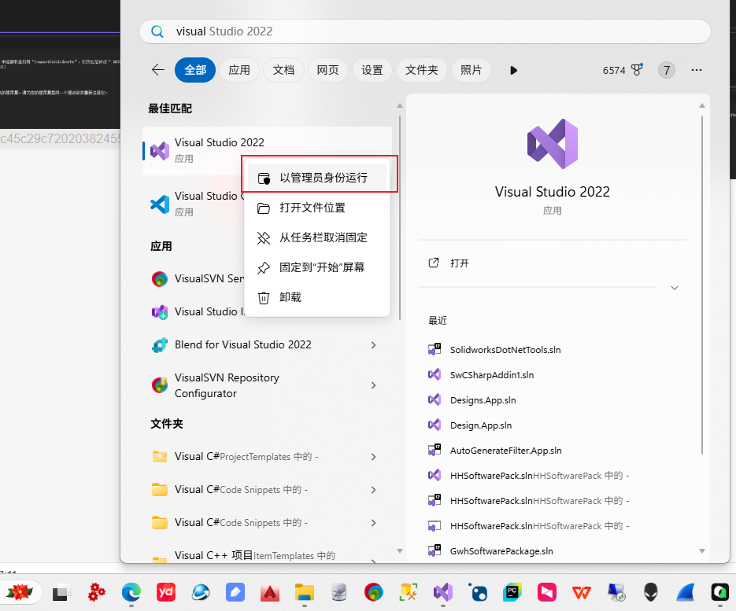Open GwhSoftwarePackage.sln from recent

coord(501,551)
